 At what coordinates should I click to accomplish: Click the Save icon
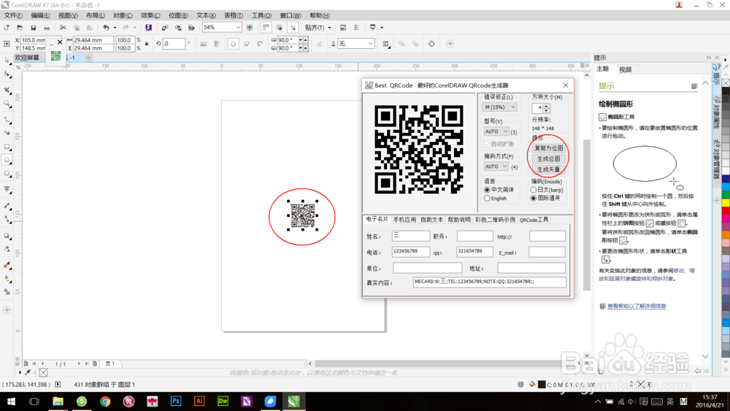coord(33,28)
